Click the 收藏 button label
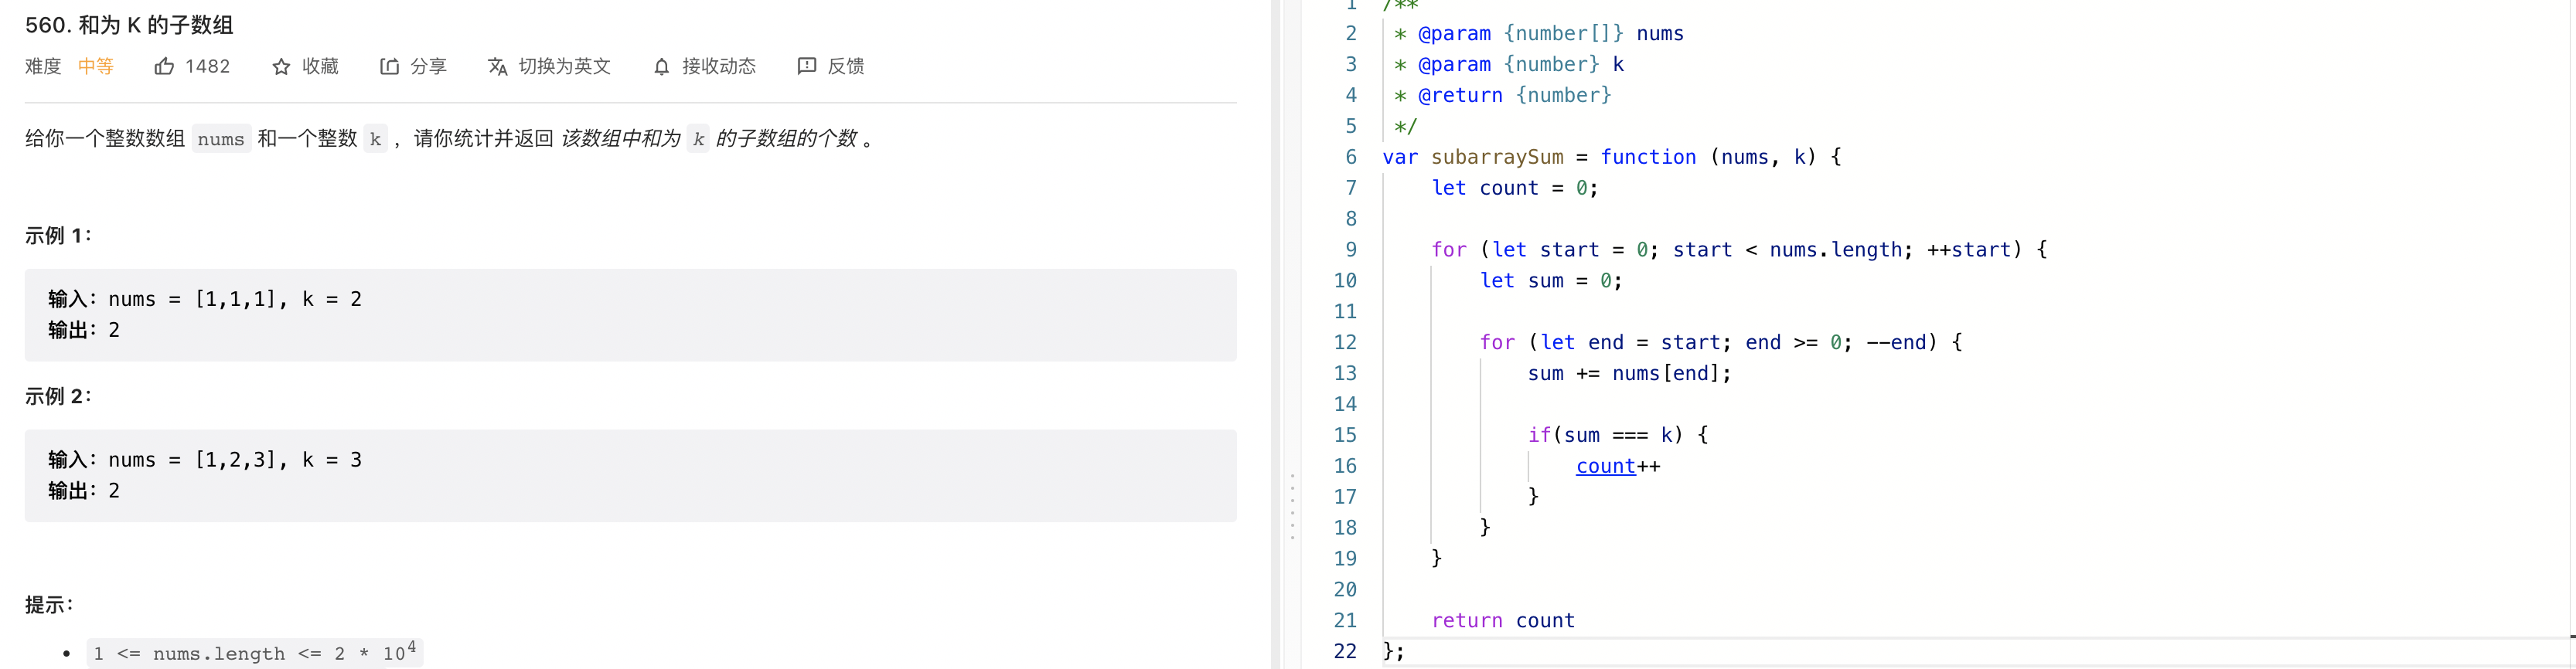 pyautogui.click(x=320, y=66)
